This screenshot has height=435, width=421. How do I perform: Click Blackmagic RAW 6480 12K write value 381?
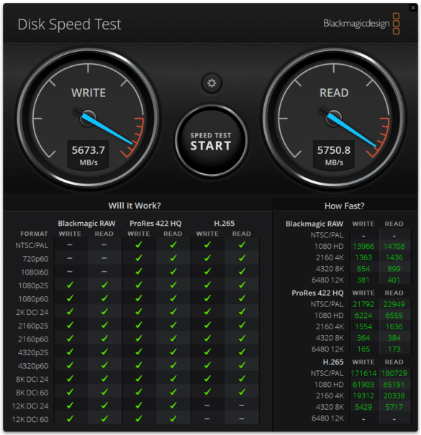pos(363,280)
